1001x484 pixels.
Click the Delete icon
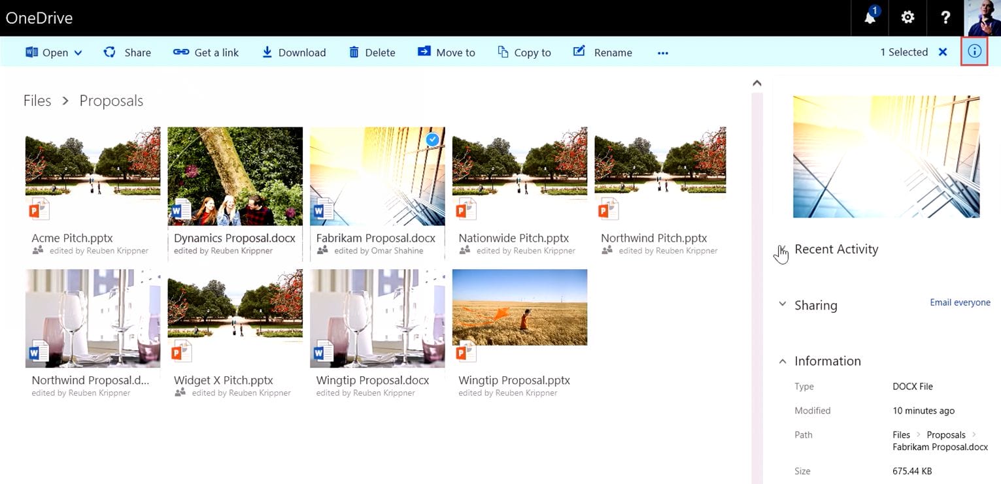(352, 52)
